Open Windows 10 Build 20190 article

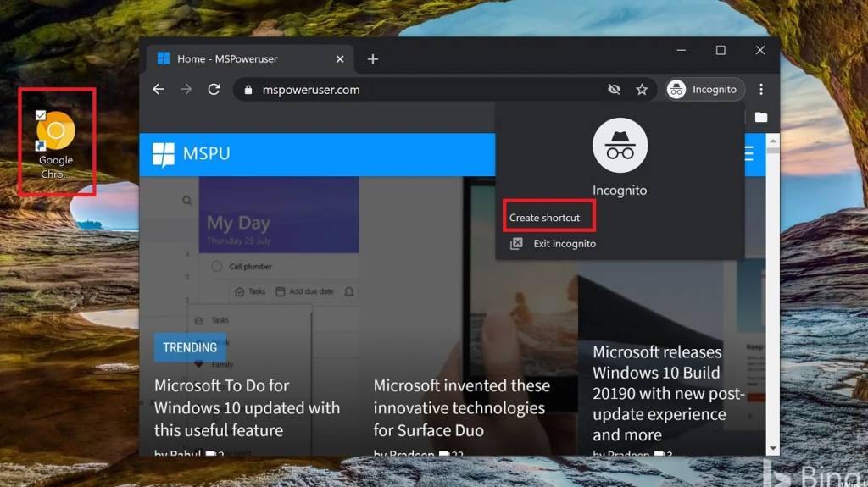[x=669, y=394]
